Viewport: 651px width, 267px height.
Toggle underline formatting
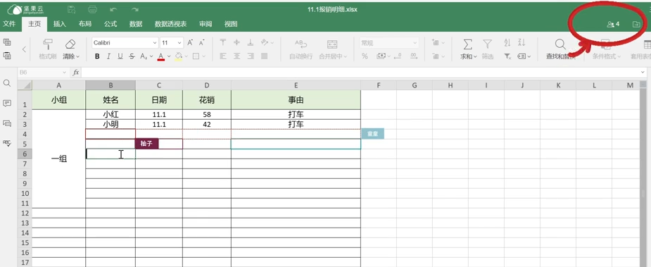tap(120, 56)
